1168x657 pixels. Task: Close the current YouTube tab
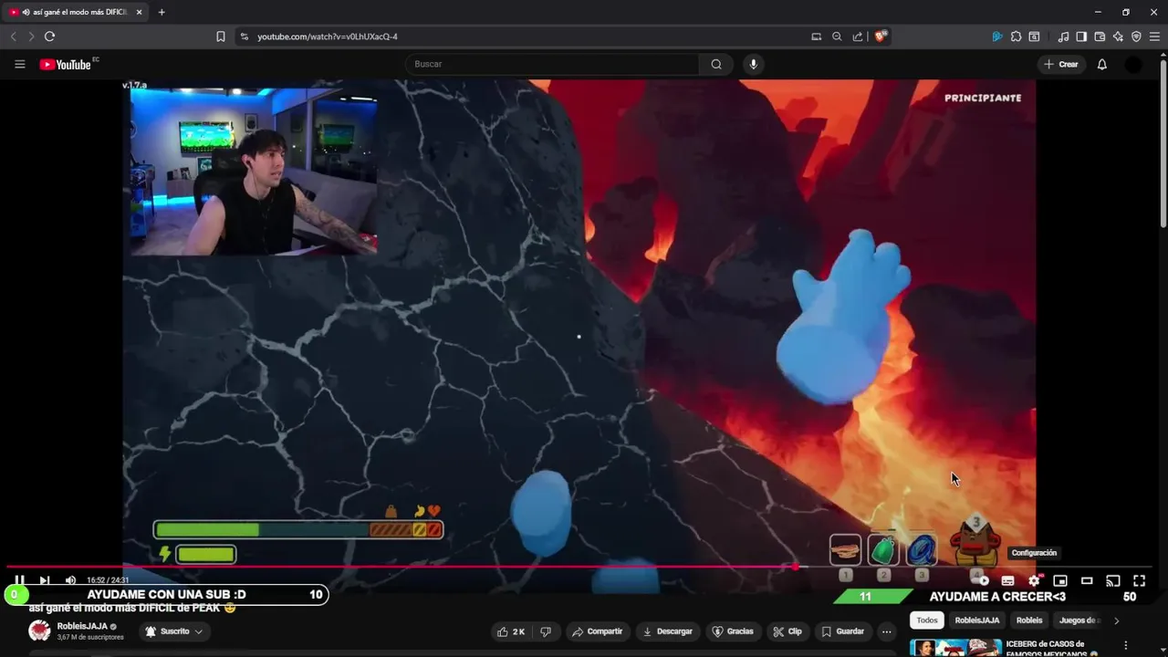pos(139,12)
